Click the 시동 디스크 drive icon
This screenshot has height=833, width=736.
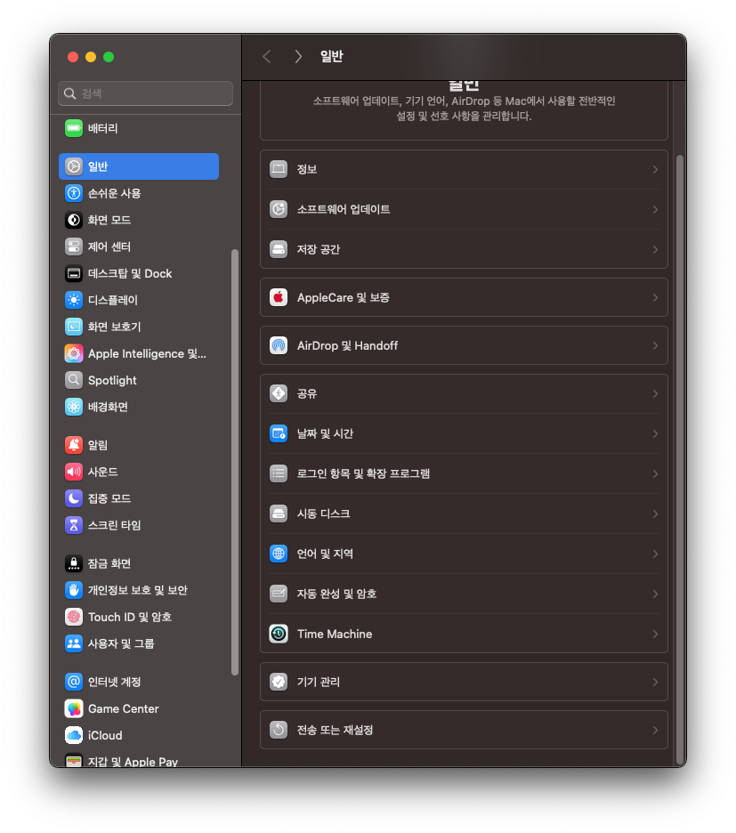(279, 514)
